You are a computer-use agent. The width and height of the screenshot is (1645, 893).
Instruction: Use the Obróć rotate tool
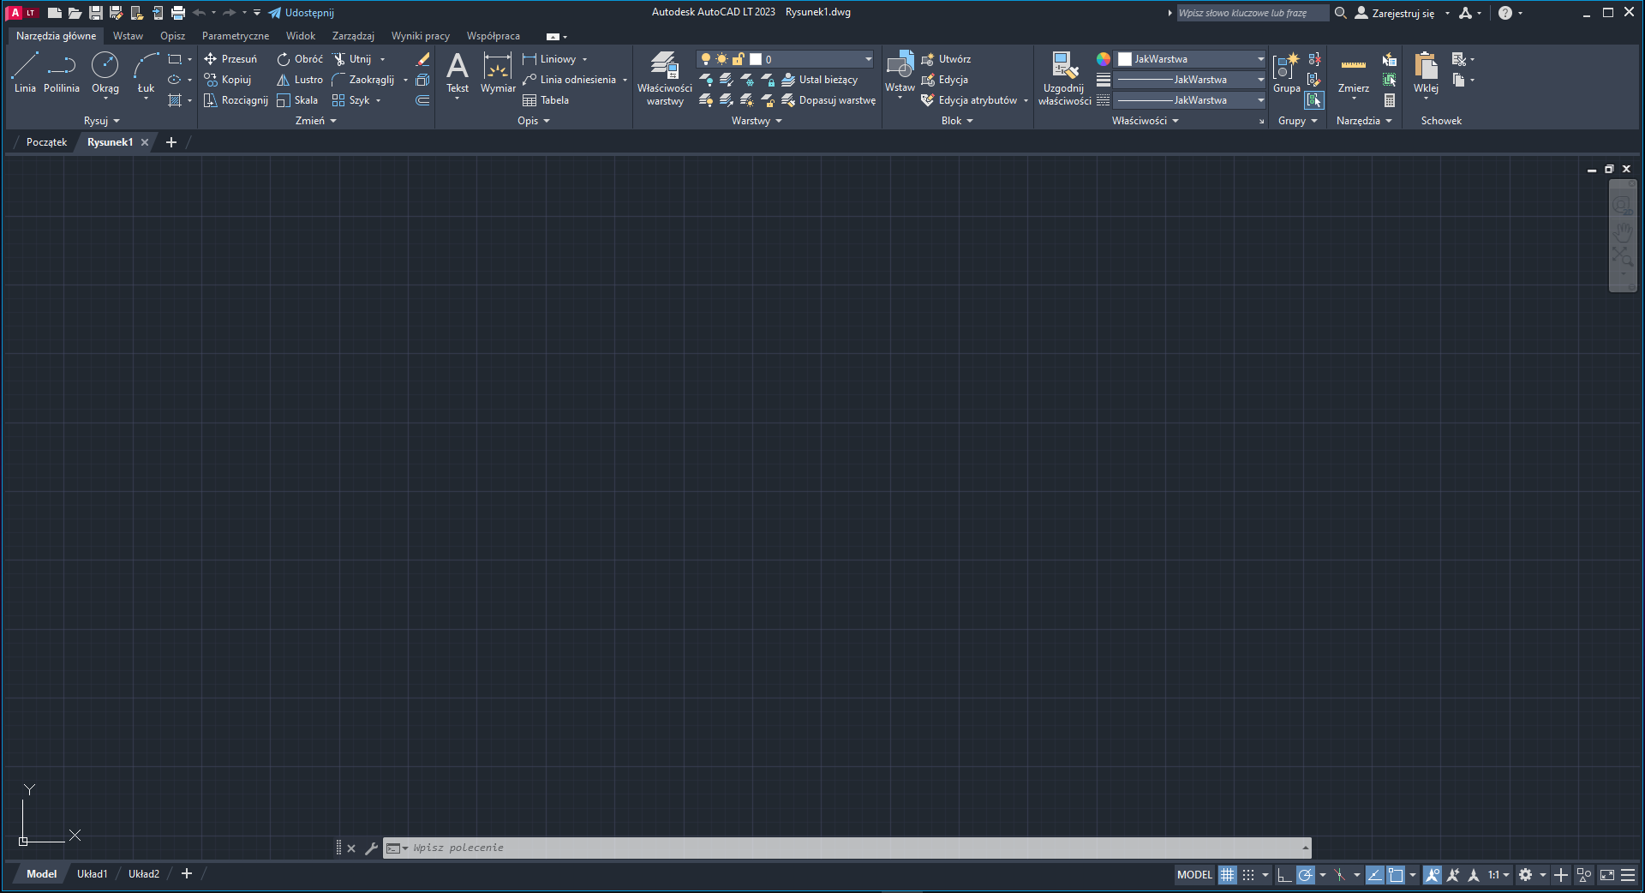coord(300,59)
